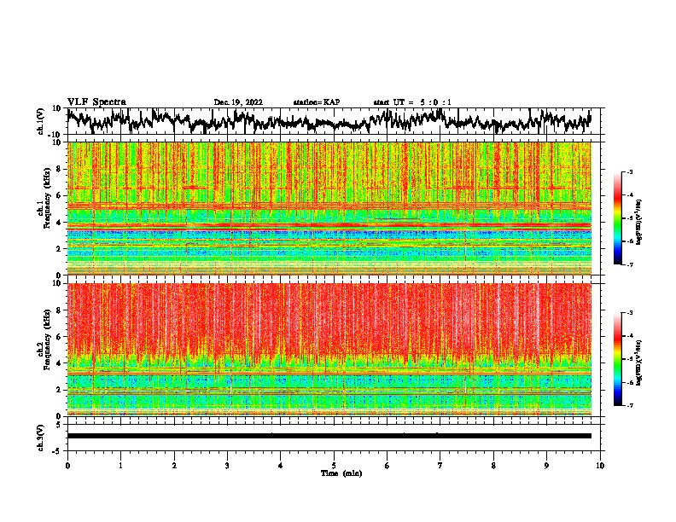This screenshot has width=676, height=522.
Task: Click the time axis tick label "9"
Action: tap(546, 466)
